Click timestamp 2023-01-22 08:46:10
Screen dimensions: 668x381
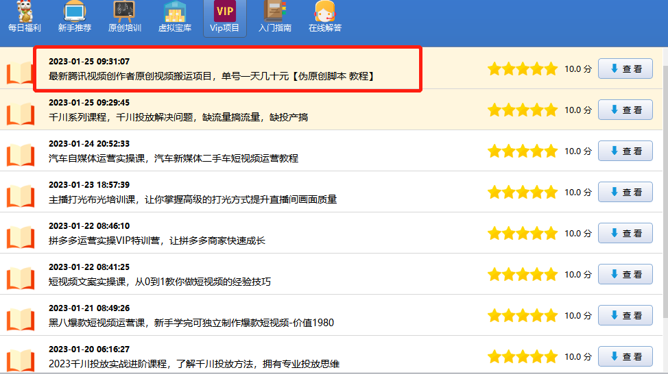click(x=89, y=225)
